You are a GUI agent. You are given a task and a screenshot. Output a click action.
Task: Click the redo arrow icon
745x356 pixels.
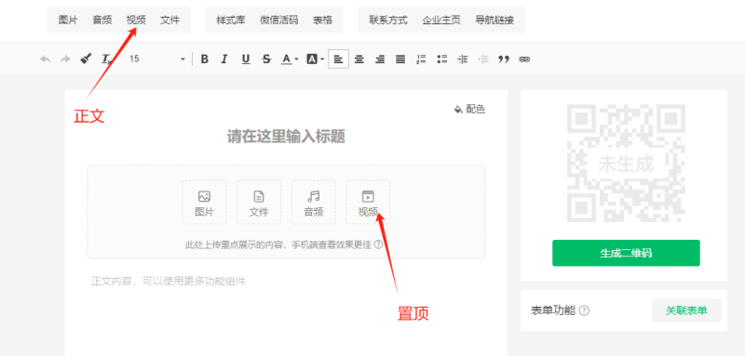65,59
